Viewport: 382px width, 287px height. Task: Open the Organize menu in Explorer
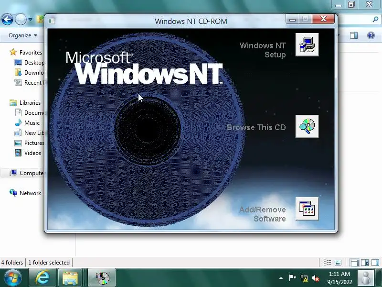23,35
